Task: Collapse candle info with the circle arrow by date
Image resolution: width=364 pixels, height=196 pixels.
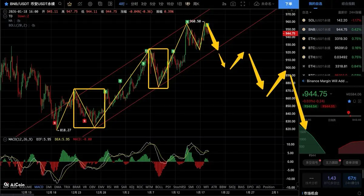Action: point(5,11)
